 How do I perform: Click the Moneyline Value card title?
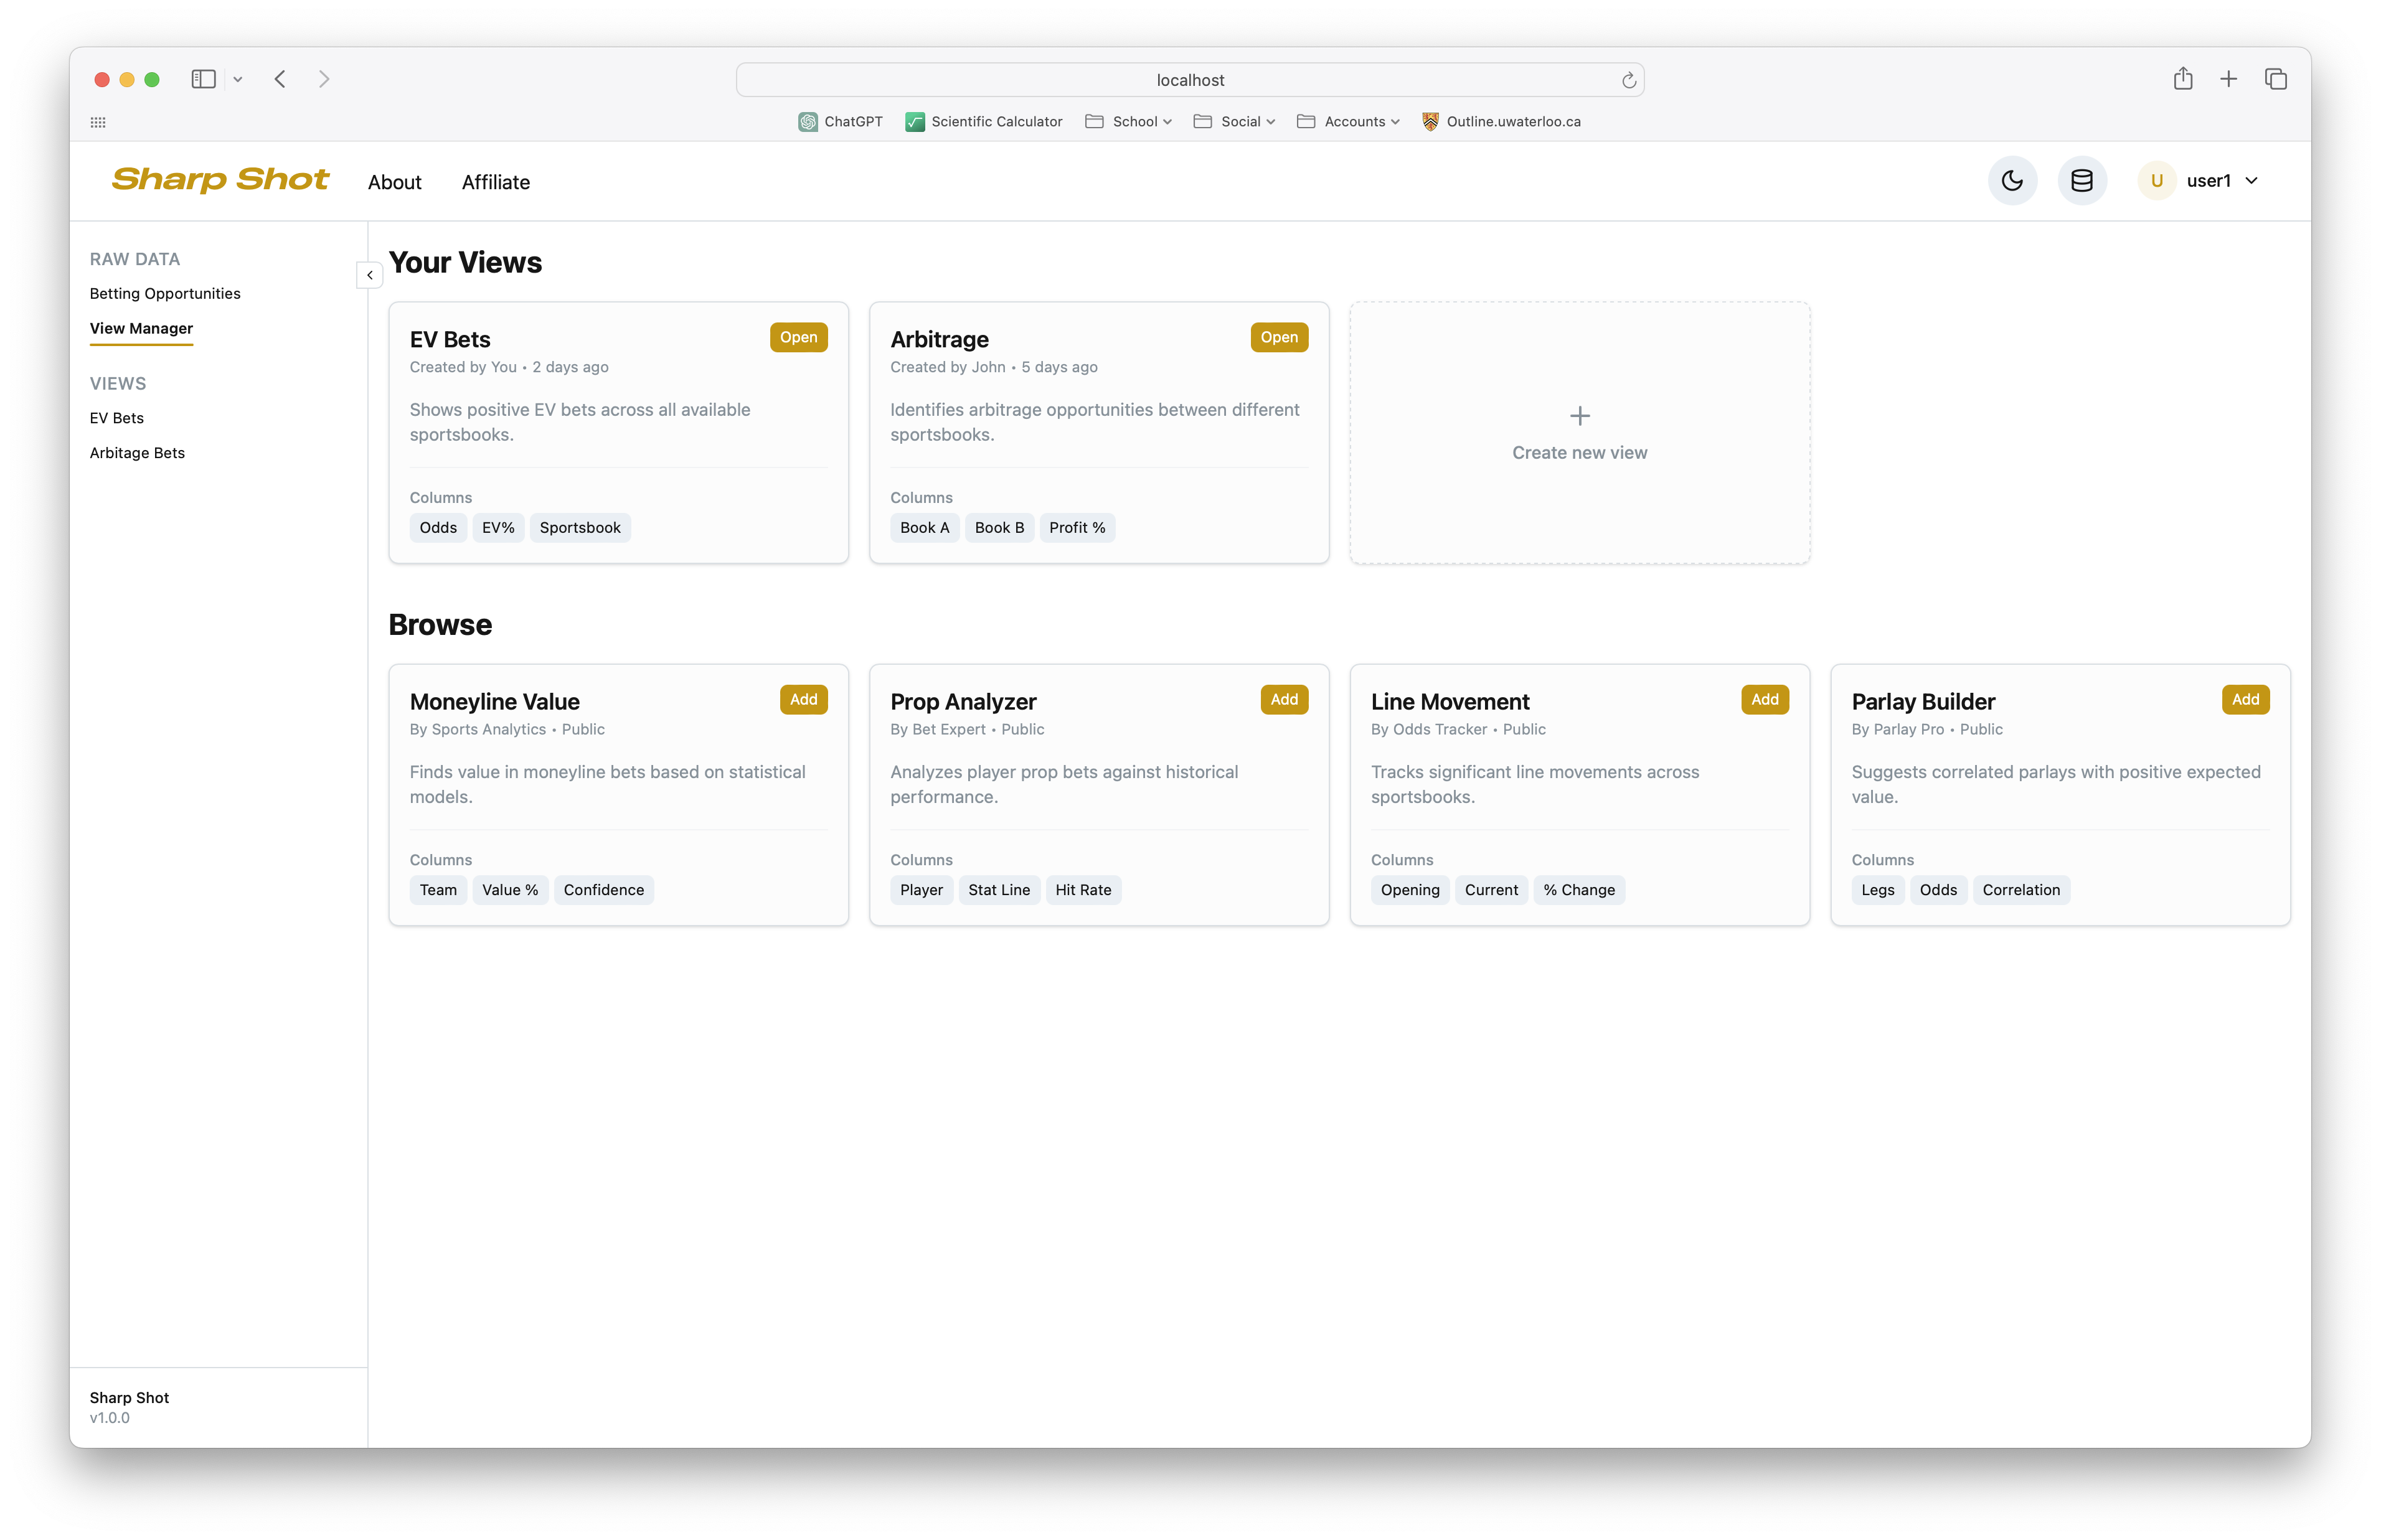point(494,702)
